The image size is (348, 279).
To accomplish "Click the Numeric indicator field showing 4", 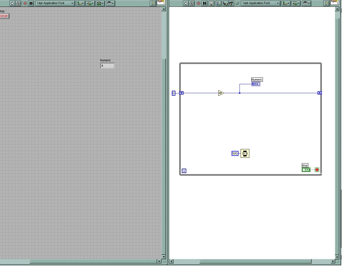I will click(107, 66).
